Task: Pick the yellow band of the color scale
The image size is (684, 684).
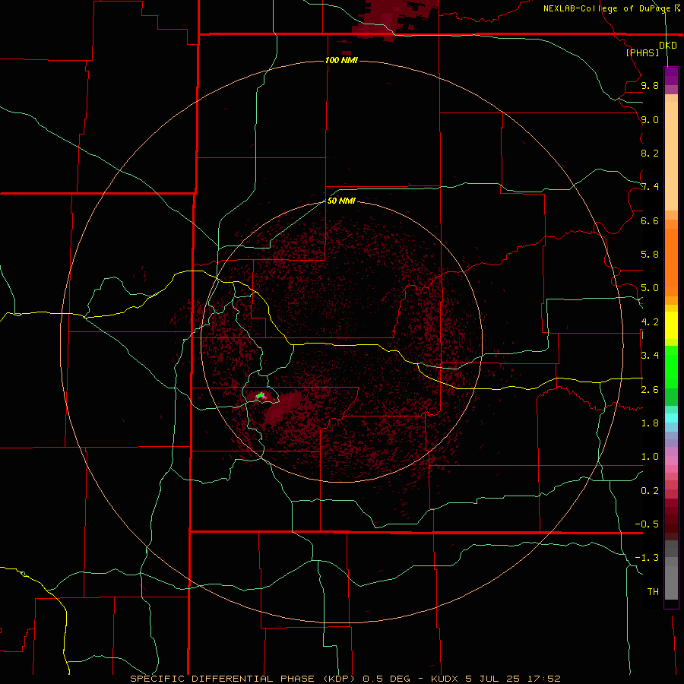Action: [x=671, y=325]
